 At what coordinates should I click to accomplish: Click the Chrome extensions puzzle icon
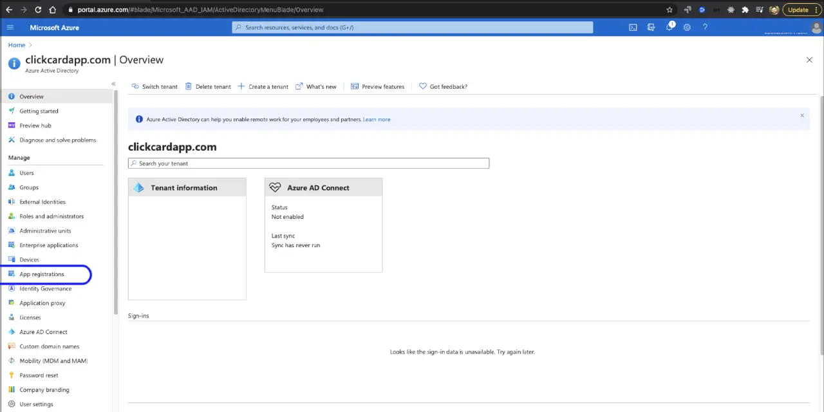pos(745,9)
